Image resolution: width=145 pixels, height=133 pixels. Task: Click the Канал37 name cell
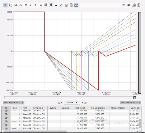point(27,121)
